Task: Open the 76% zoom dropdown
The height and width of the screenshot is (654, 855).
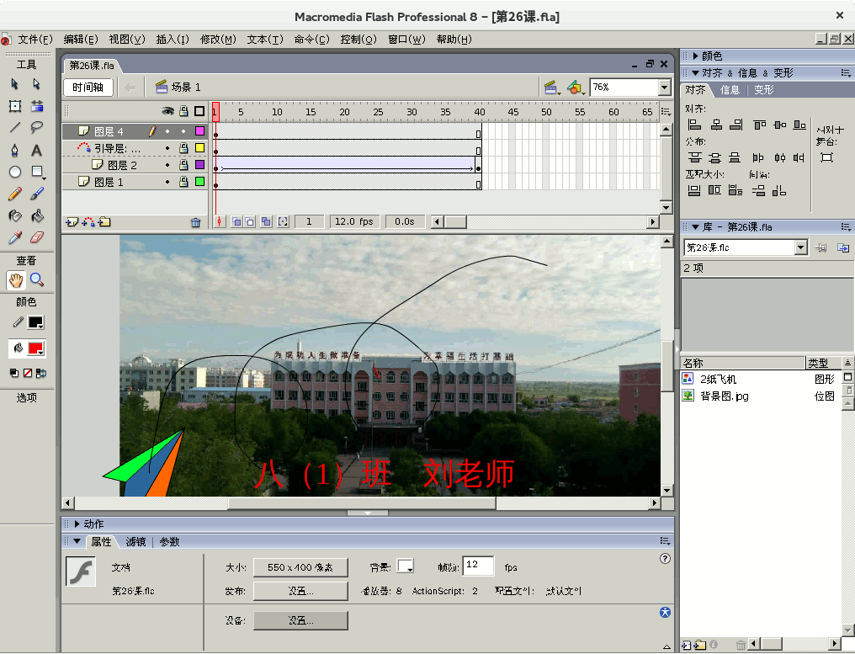Action: coord(664,88)
